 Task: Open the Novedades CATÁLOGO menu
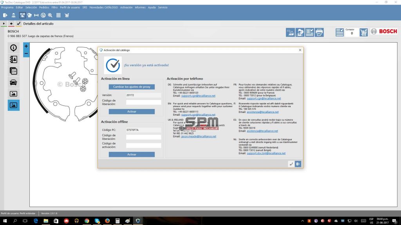pos(103,7)
